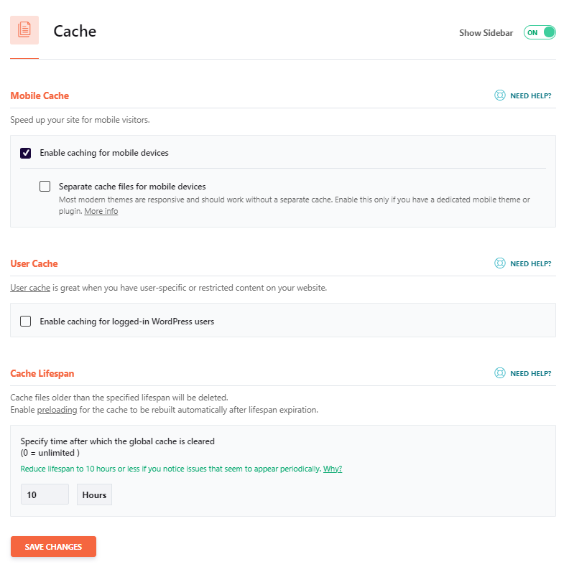Image resolution: width=569 pixels, height=572 pixels.
Task: Click the lifespan value field showing 10
Action: (45, 494)
